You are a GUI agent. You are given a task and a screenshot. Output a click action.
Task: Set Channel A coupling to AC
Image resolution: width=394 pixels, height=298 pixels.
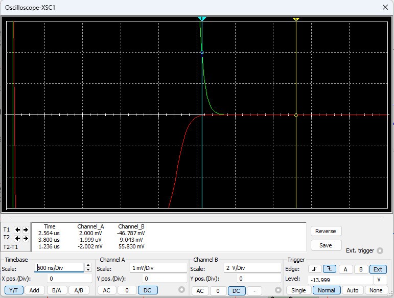(x=107, y=290)
